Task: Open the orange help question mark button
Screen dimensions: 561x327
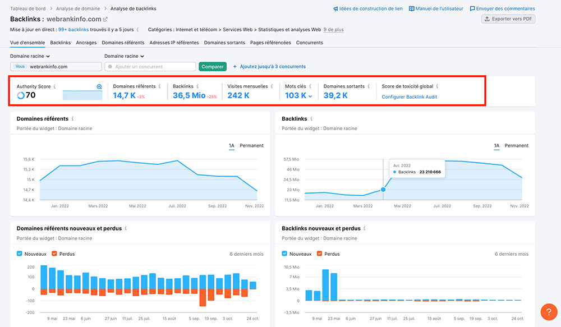Action: [x=549, y=312]
